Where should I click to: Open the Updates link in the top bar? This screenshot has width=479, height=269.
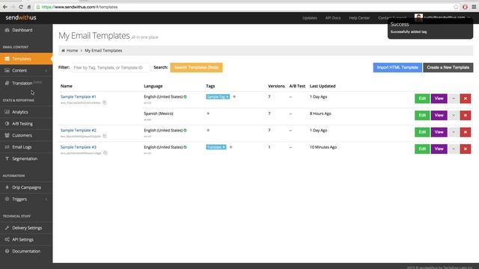[309, 18]
